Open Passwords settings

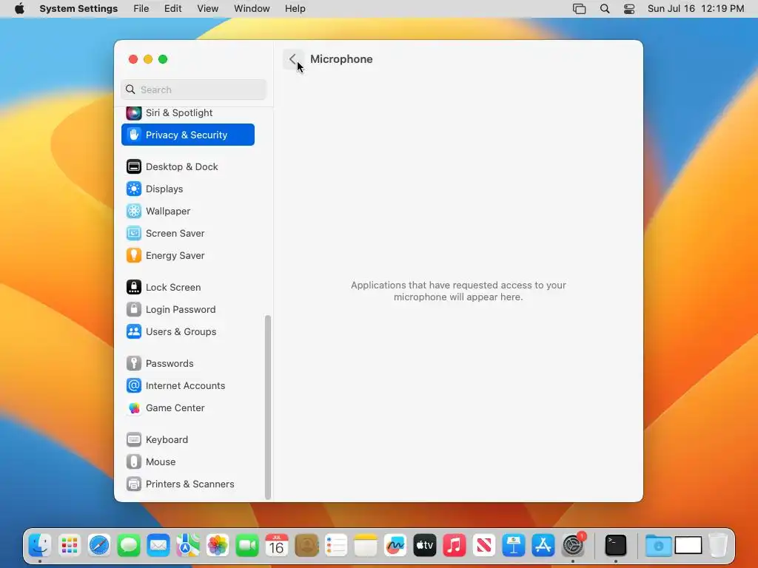coord(188,364)
